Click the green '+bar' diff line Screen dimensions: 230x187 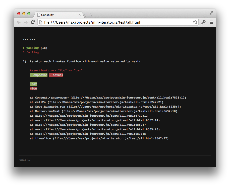[33, 84]
